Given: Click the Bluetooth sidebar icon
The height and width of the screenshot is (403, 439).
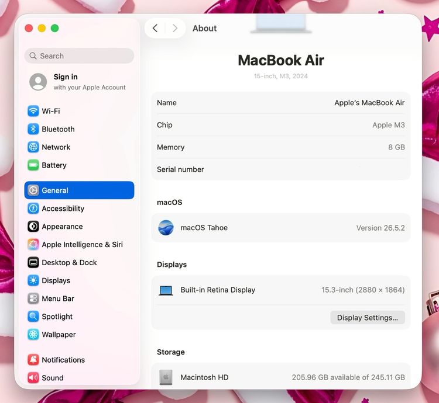Looking at the screenshot, I should (33, 129).
